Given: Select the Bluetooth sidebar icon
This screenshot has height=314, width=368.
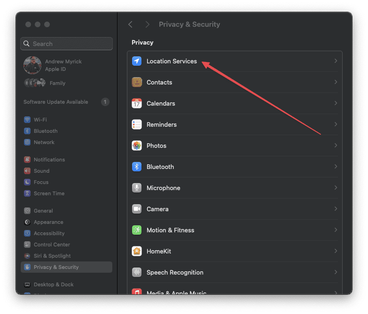Looking at the screenshot, I should (x=27, y=131).
